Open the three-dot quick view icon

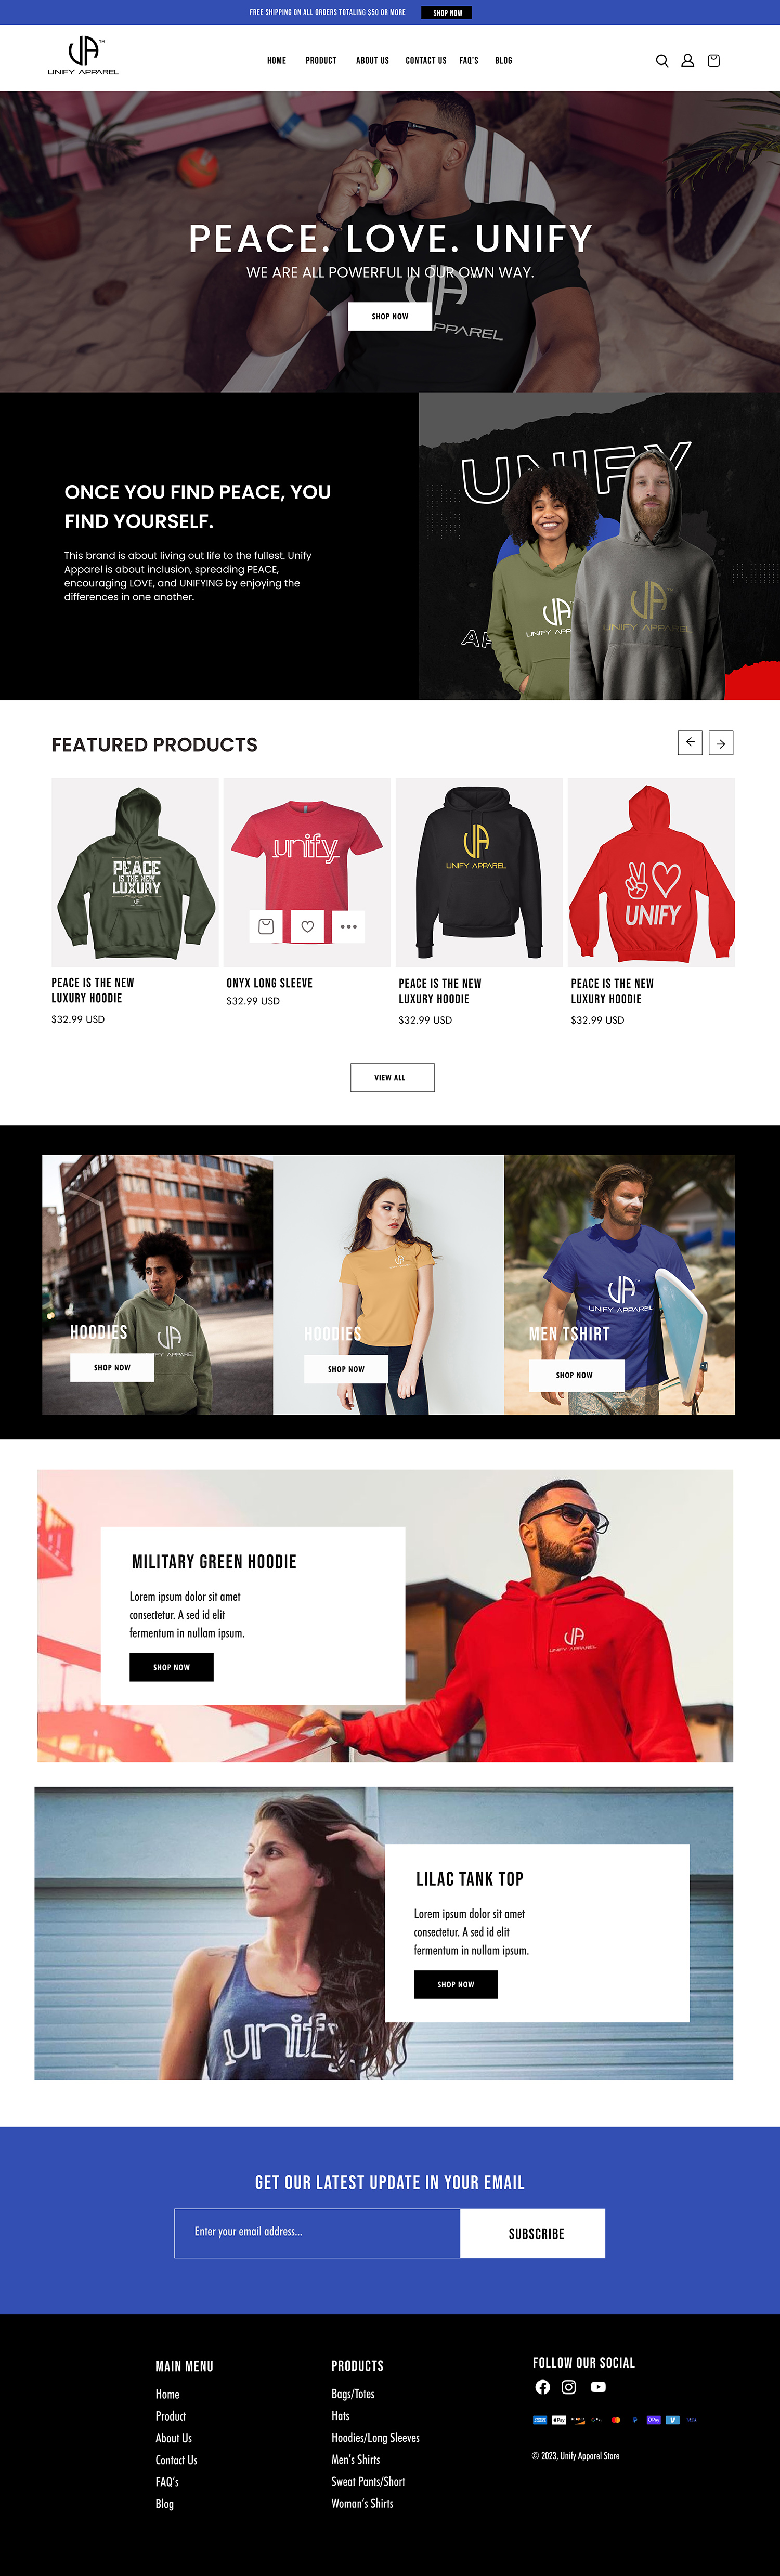pos(348,926)
